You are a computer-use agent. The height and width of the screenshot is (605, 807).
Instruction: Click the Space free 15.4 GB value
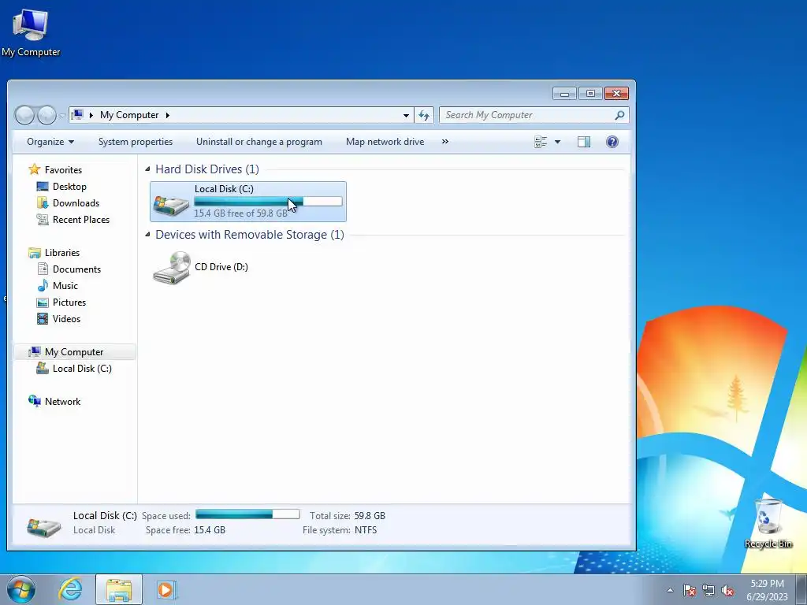tap(210, 530)
